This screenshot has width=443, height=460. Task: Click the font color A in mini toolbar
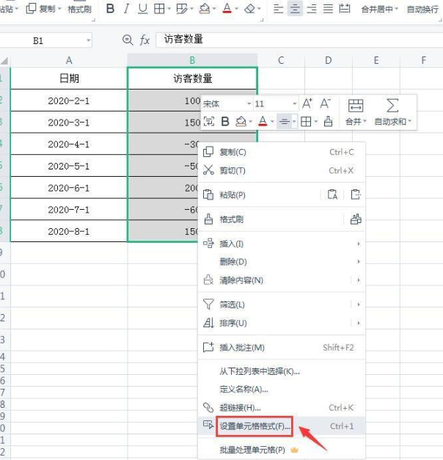[263, 121]
